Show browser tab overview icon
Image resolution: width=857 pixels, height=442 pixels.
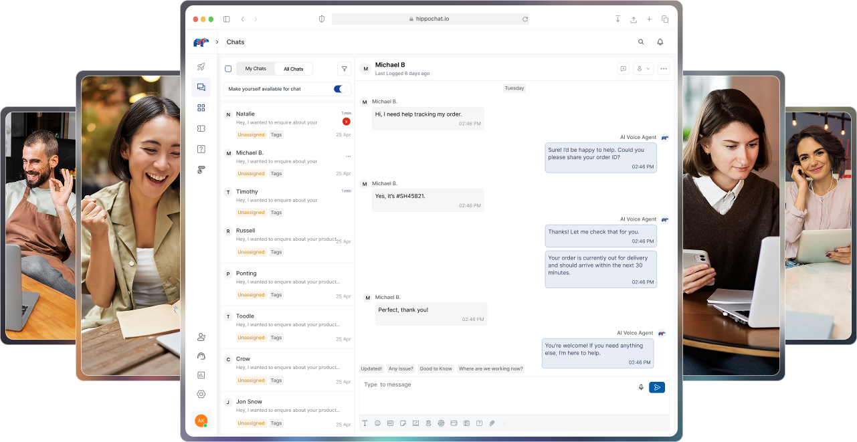coord(665,19)
